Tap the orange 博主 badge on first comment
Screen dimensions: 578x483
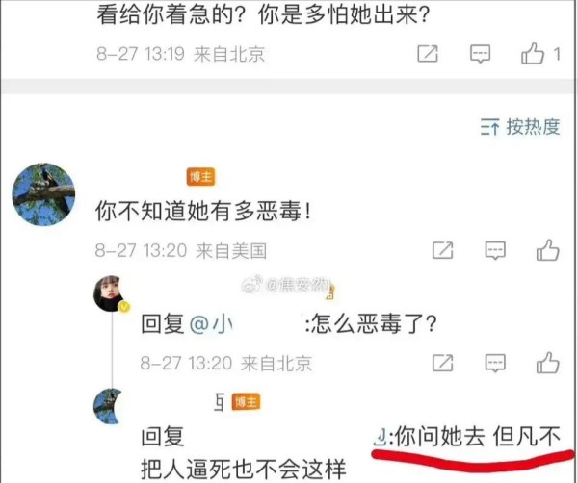(200, 177)
